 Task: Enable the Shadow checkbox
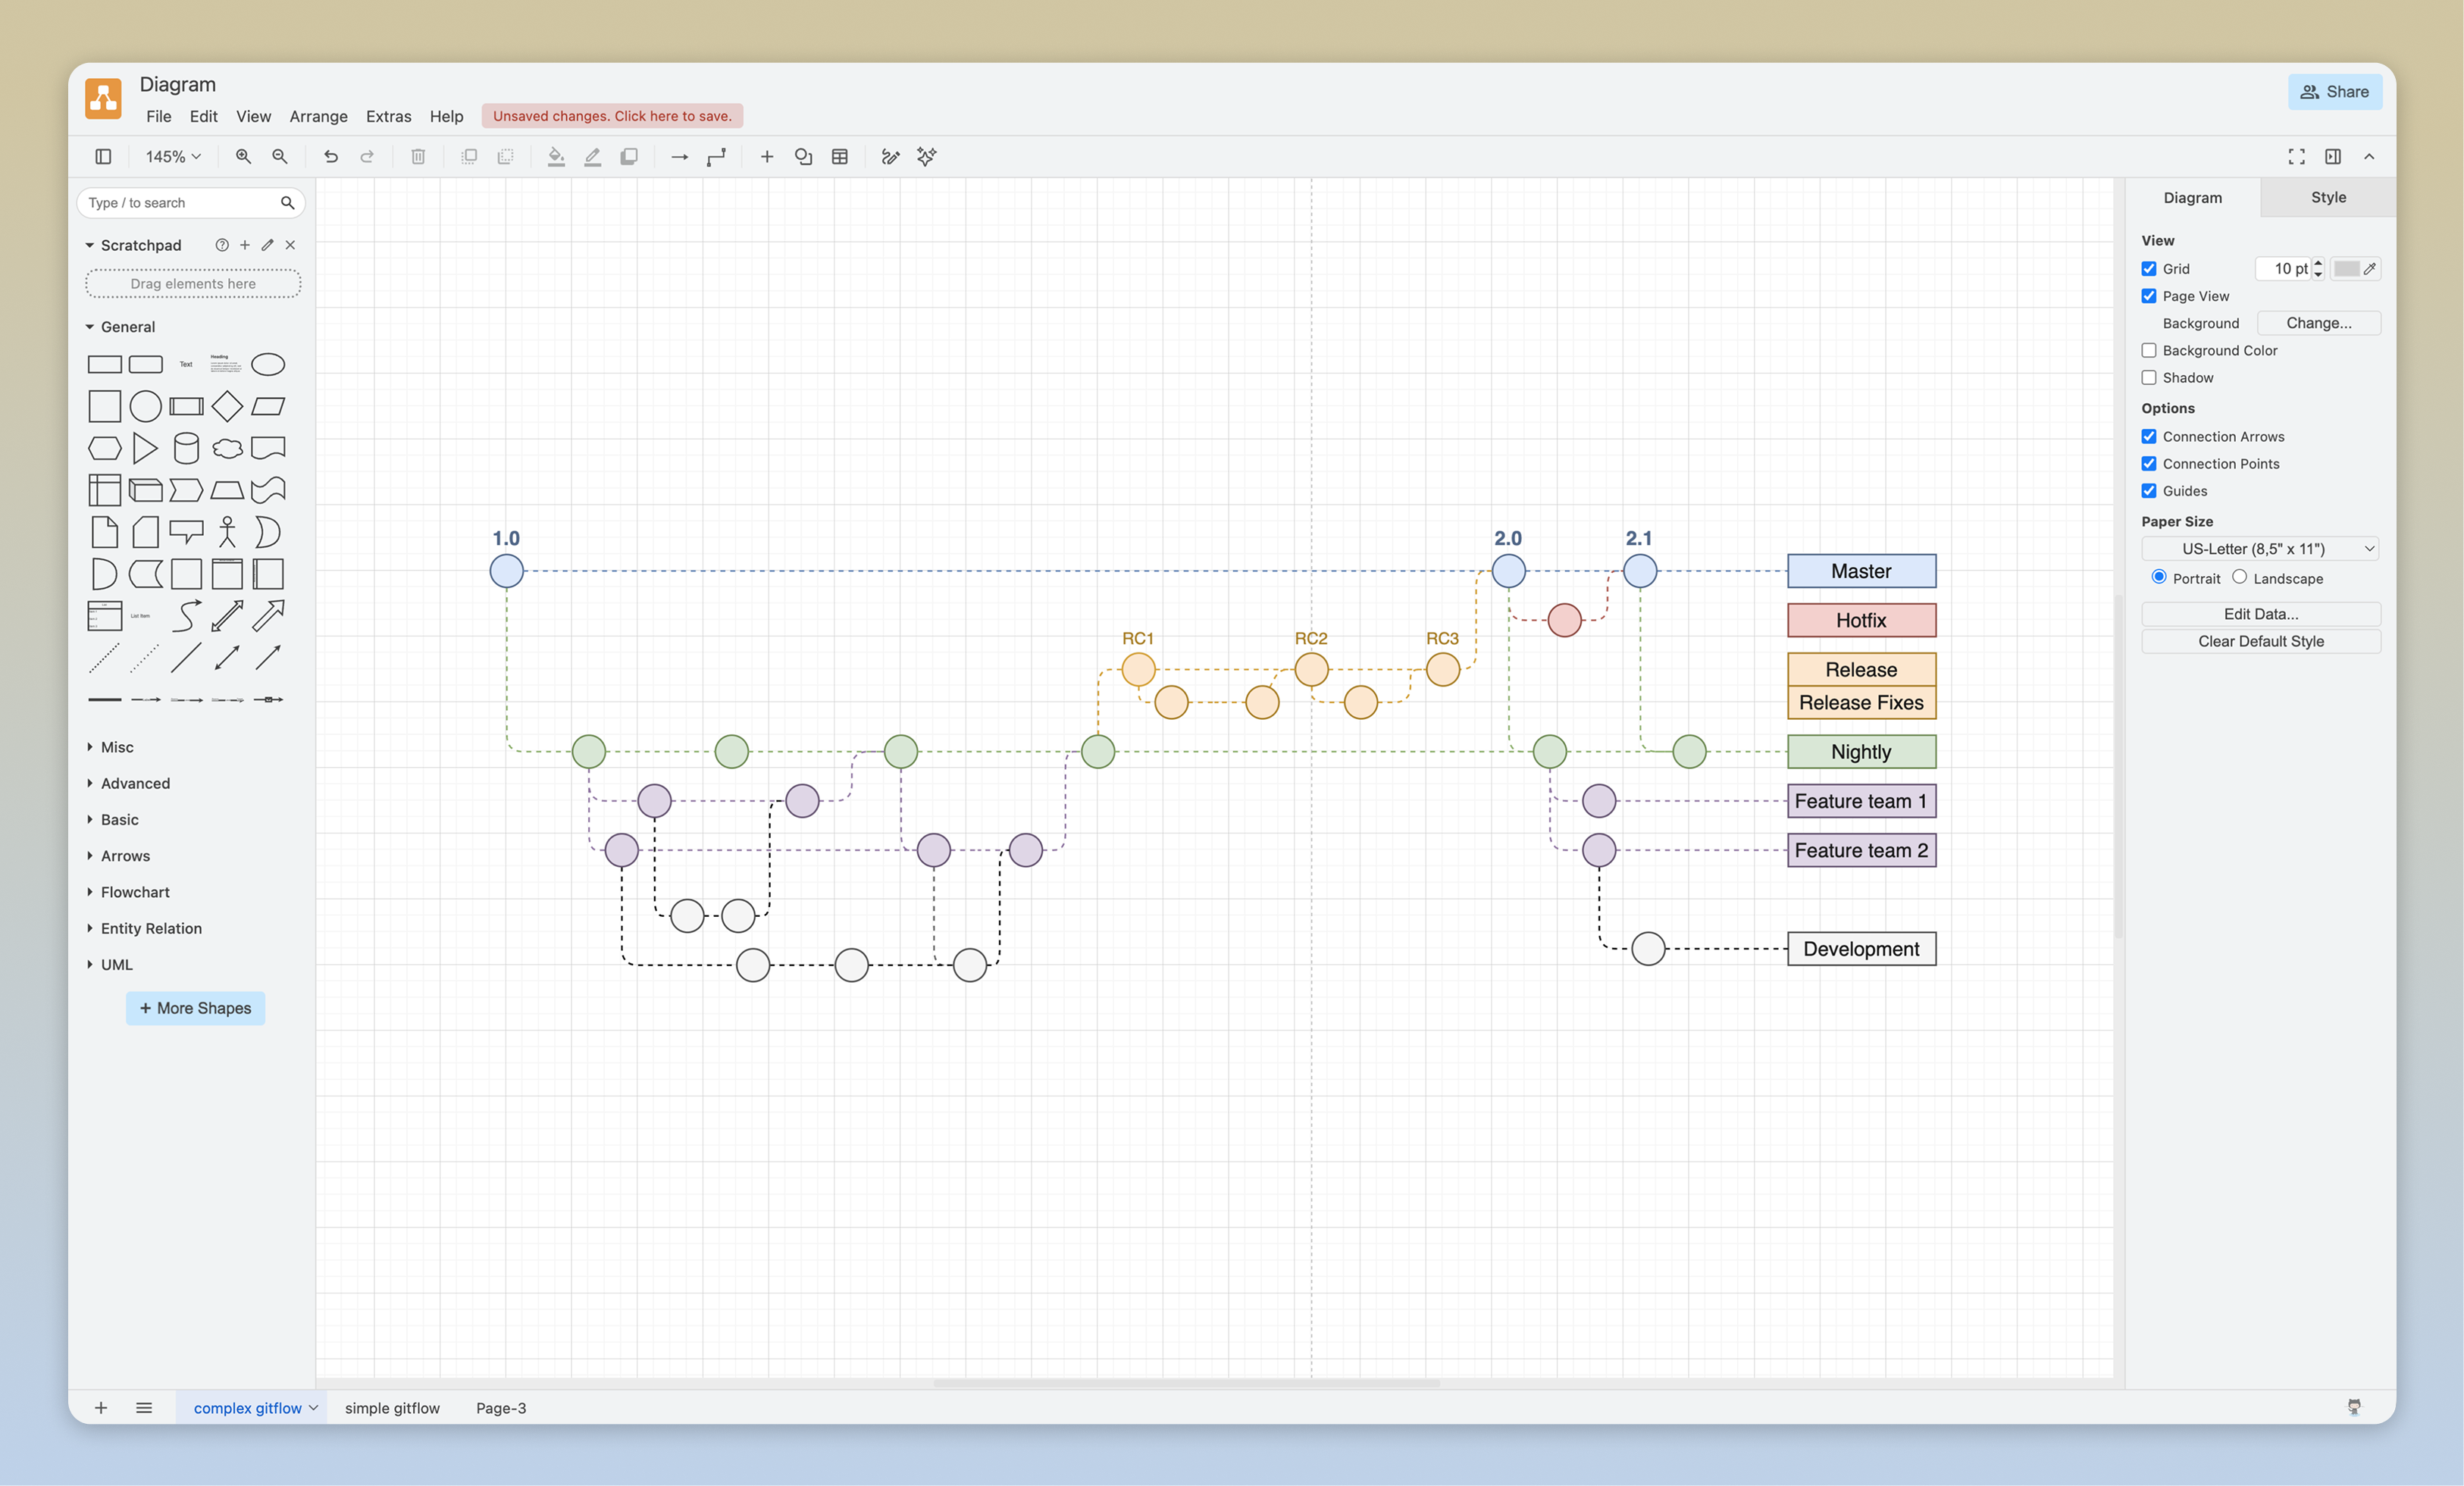pyautogui.click(x=2148, y=377)
